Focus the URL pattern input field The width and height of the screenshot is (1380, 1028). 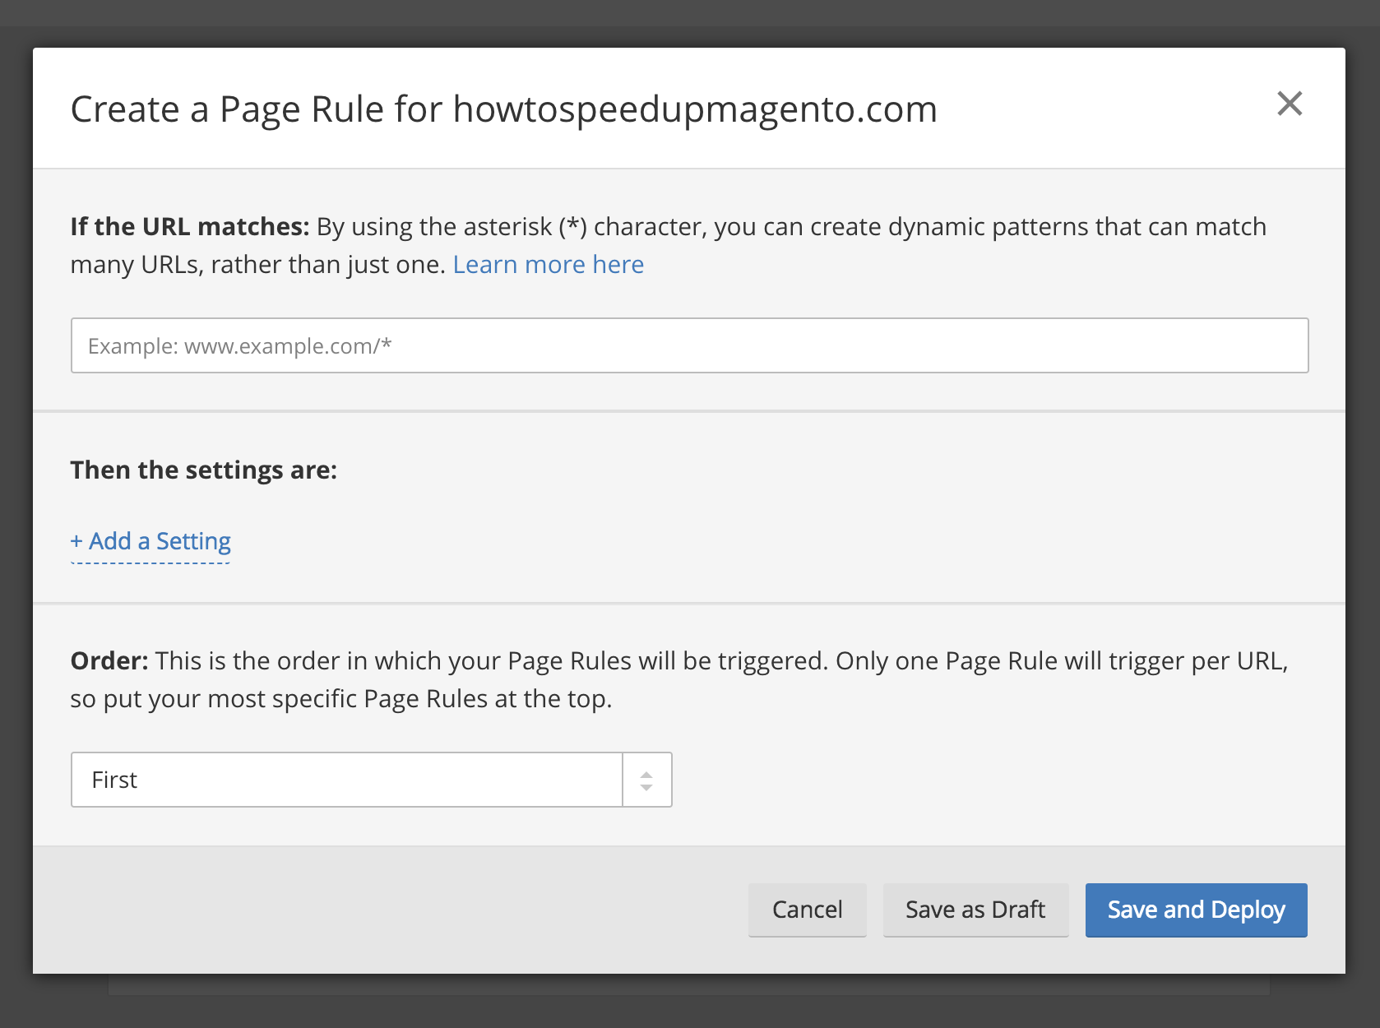point(689,345)
